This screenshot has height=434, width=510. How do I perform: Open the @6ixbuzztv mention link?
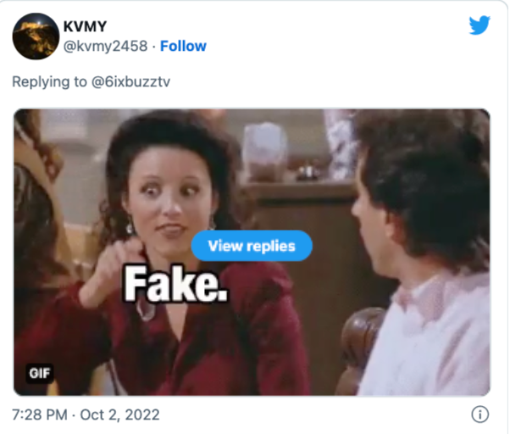click(x=130, y=81)
